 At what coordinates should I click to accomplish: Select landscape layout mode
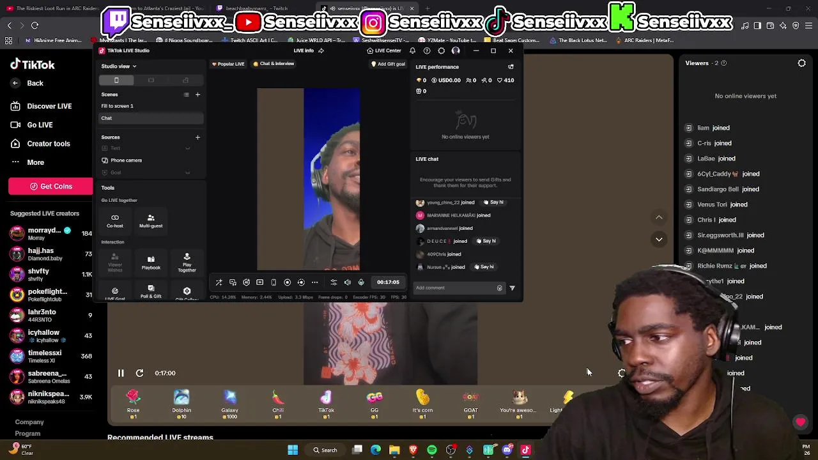[151, 80]
